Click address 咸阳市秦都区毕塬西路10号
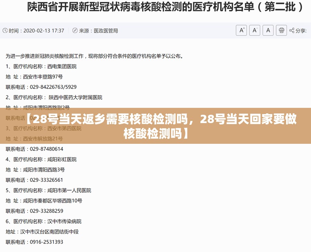311x252 pixels. point(53,201)
